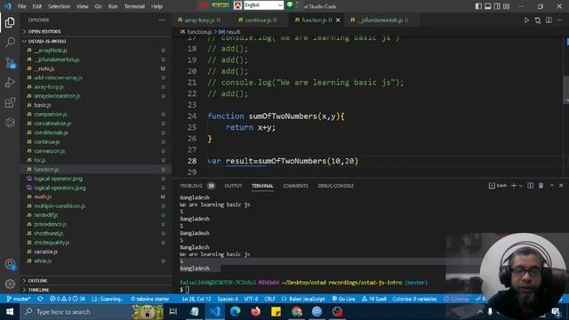Add a new terminal with plus icon
This screenshot has height=320, width=569.
coord(514,186)
